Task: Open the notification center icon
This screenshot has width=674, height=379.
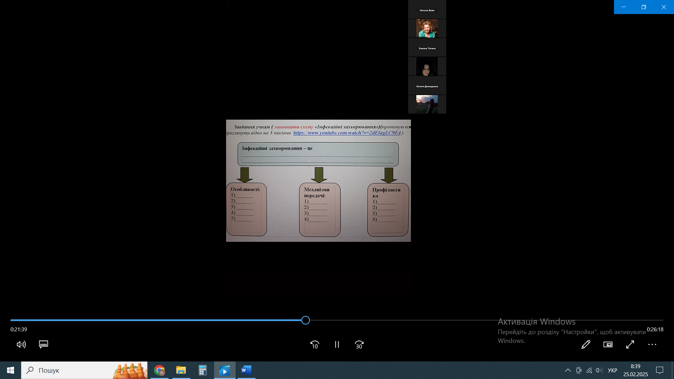Action: pyautogui.click(x=660, y=370)
